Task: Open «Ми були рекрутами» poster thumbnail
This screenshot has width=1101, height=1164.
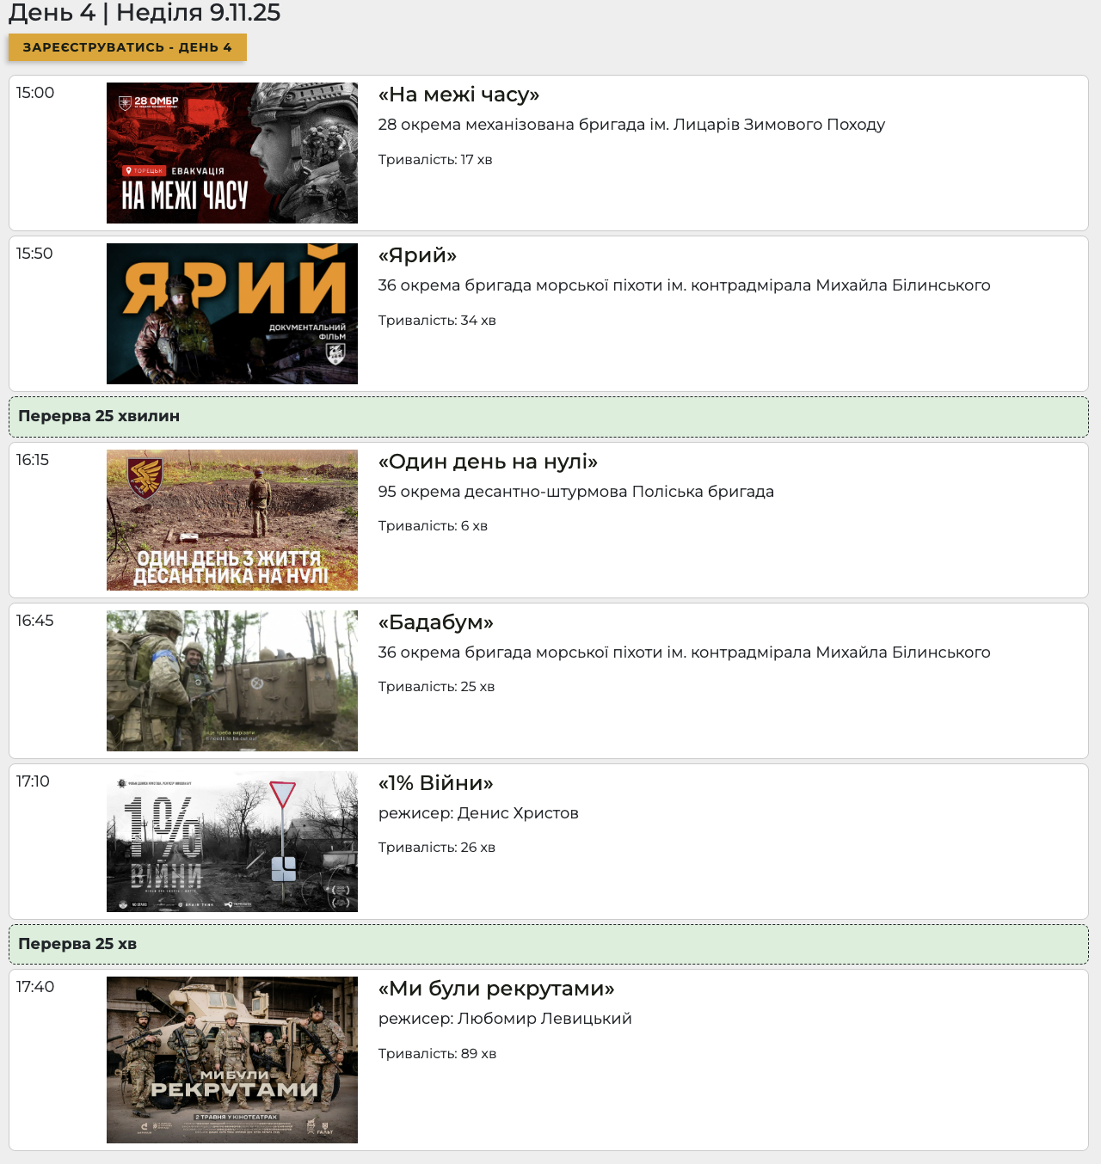Action: pyautogui.click(x=231, y=1060)
